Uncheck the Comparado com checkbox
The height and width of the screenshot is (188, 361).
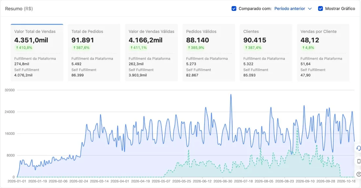point(234,9)
